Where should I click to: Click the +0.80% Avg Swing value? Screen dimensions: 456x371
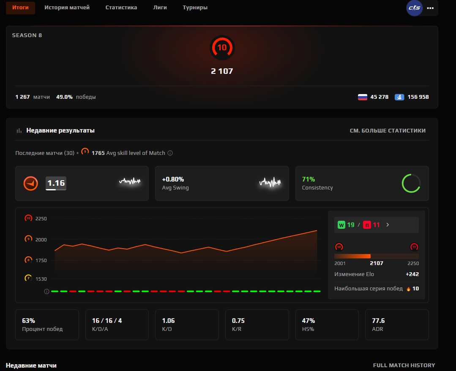[x=173, y=179]
